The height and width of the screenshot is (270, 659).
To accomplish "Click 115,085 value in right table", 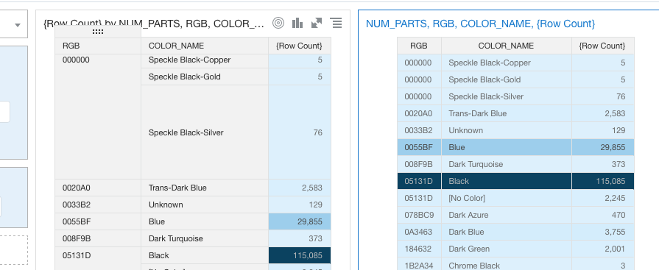I will [x=610, y=181].
